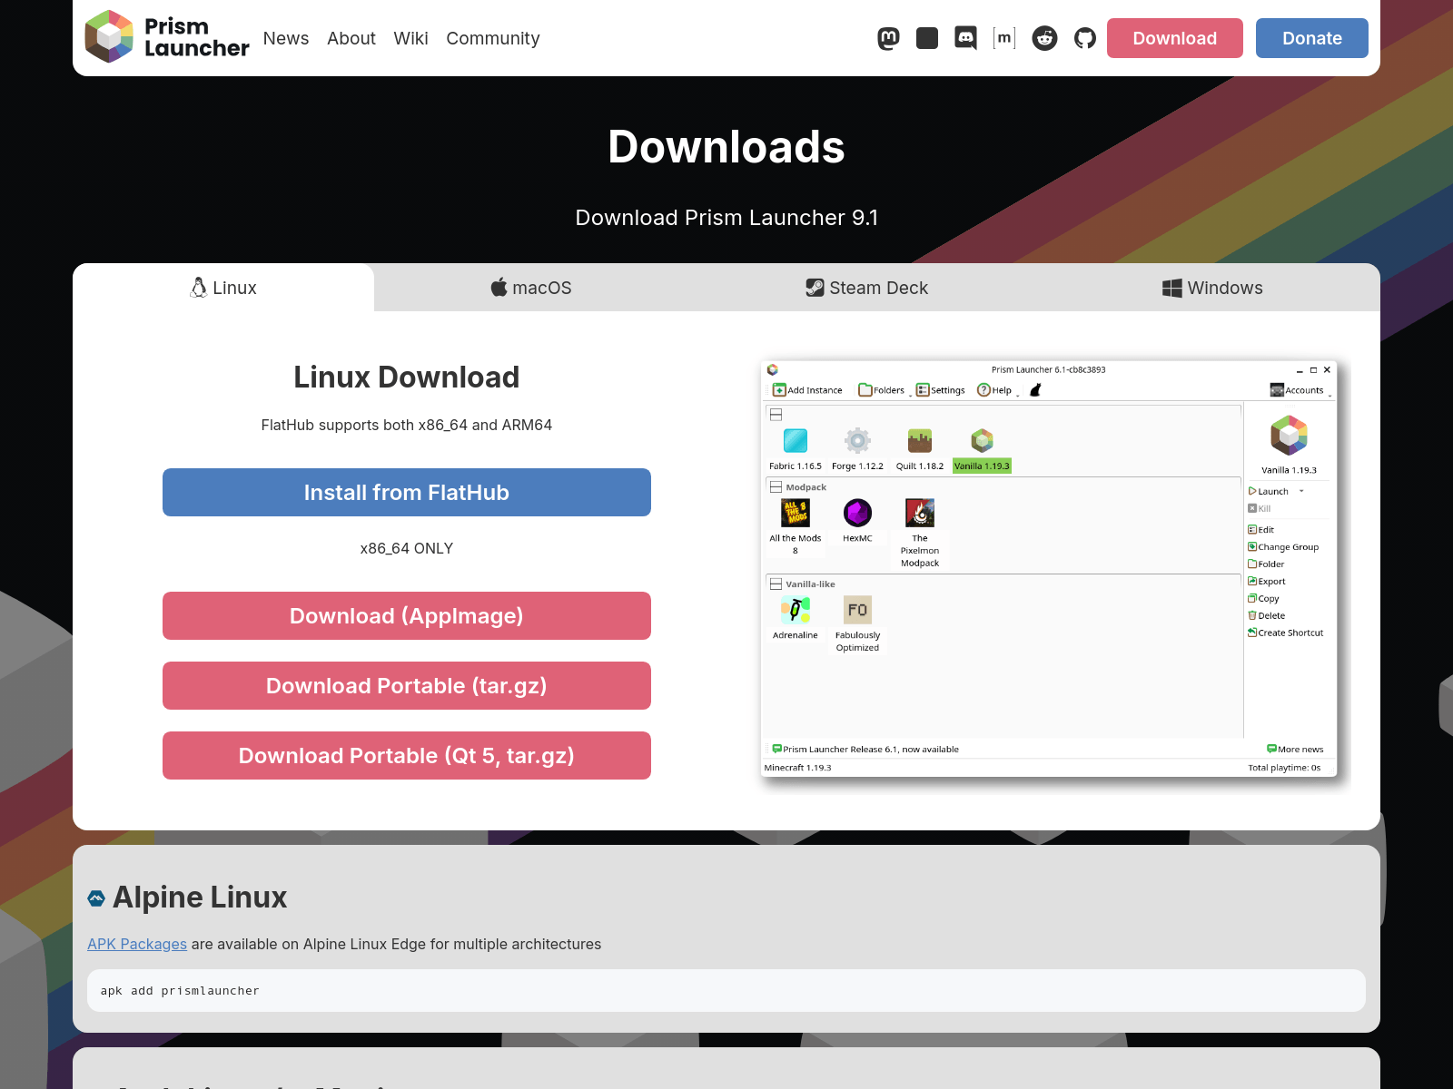The width and height of the screenshot is (1453, 1089).
Task: Click Accounts in launcher screenshot
Action: 1297,390
